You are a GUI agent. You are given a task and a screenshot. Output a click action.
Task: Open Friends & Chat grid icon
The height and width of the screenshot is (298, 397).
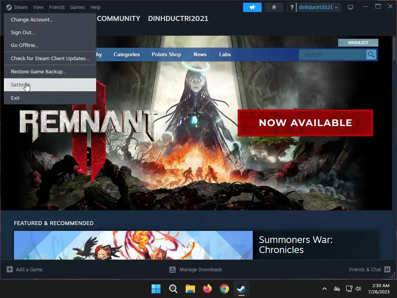(387, 269)
